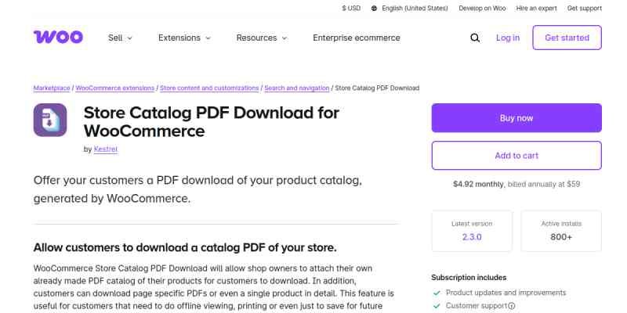
Task: Open the Log in link
Action: (508, 38)
